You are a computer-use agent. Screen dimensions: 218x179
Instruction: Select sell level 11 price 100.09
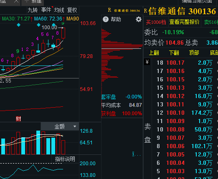[175, 121]
